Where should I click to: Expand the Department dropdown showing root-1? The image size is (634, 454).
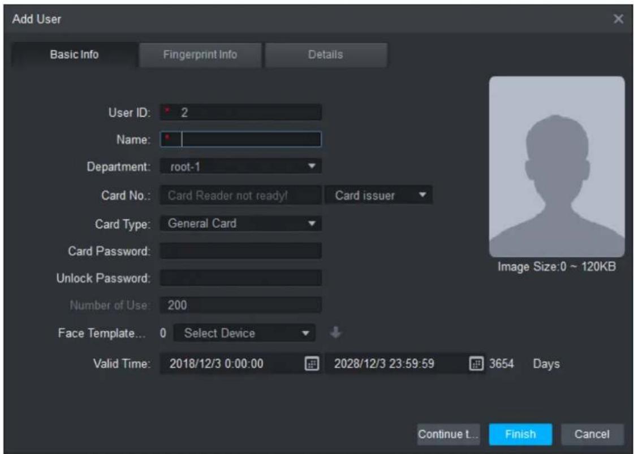pos(241,166)
